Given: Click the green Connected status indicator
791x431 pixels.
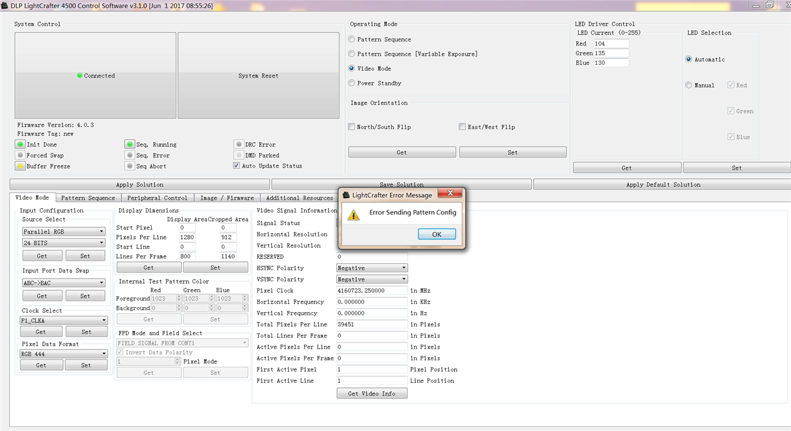Looking at the screenshot, I should (x=80, y=76).
